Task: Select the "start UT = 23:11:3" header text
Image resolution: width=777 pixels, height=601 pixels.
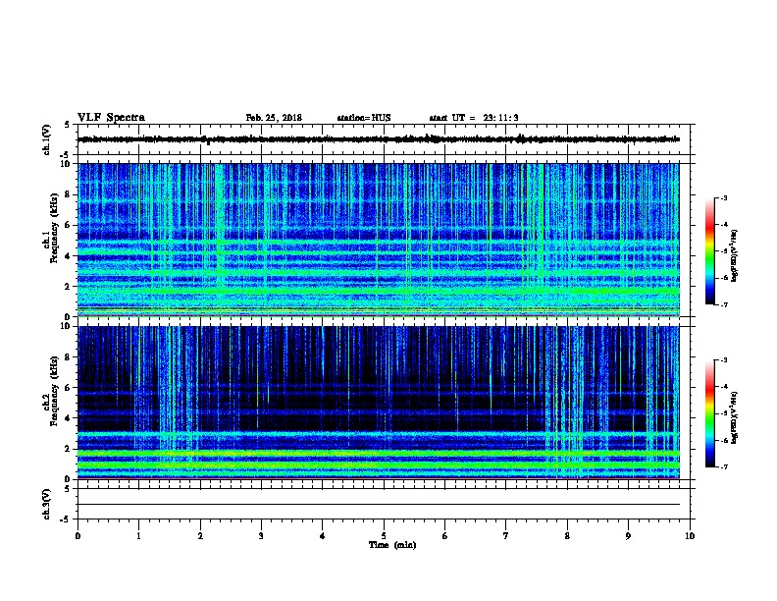Action: pos(474,118)
